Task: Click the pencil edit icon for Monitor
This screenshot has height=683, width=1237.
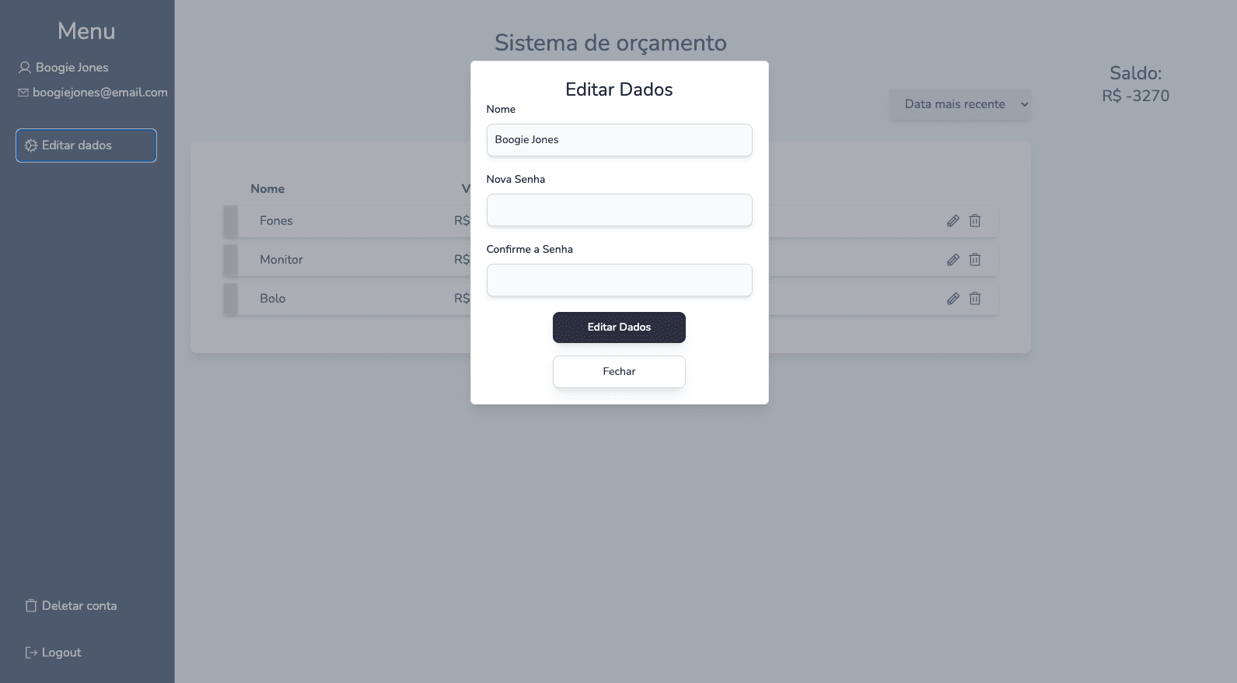Action: [x=952, y=260]
